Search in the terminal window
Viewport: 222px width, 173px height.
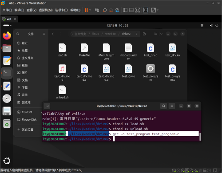coord(163,106)
